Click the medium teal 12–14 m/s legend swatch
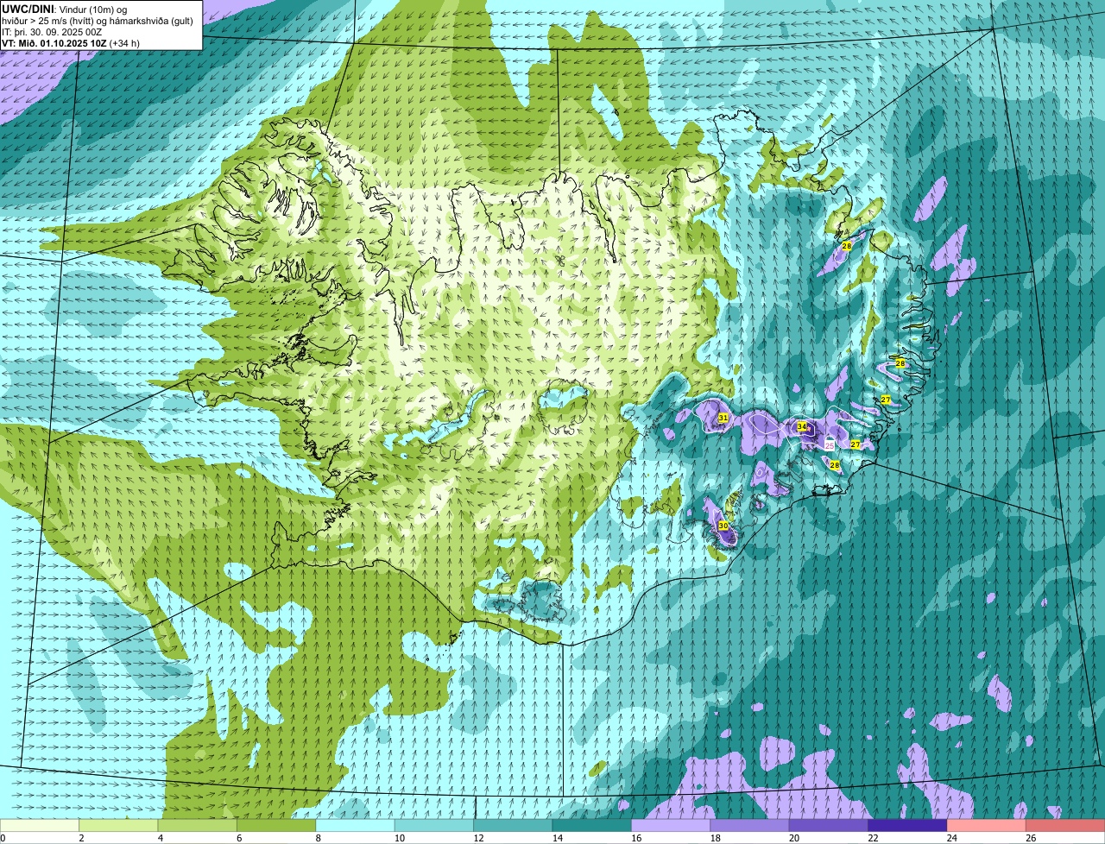Image resolution: width=1105 pixels, height=844 pixels. pyautogui.click(x=514, y=826)
